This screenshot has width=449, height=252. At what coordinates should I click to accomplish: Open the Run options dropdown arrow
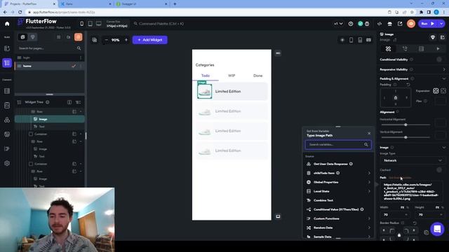pos(441,24)
